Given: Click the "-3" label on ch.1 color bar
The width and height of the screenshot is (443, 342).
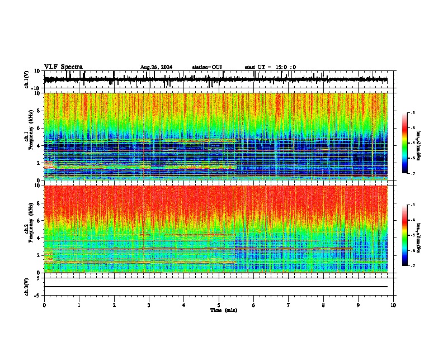Looking at the screenshot, I should click(412, 112).
